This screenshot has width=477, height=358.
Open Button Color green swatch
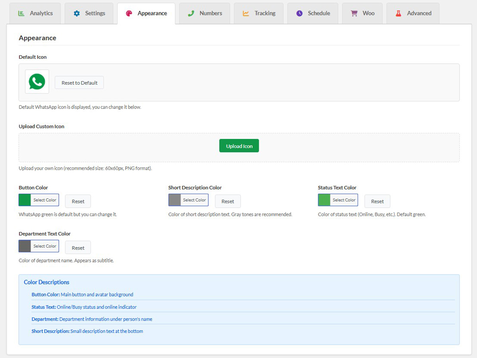click(25, 200)
